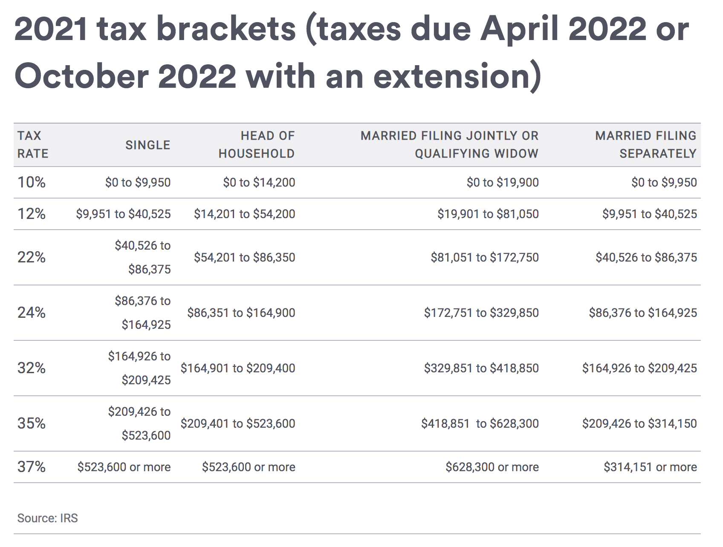The width and height of the screenshot is (723, 547).
Task: Select the 32% tax rate cell
Action: (32, 368)
